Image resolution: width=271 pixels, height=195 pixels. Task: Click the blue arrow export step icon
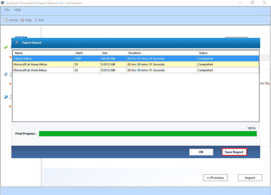click(x=6, y=97)
